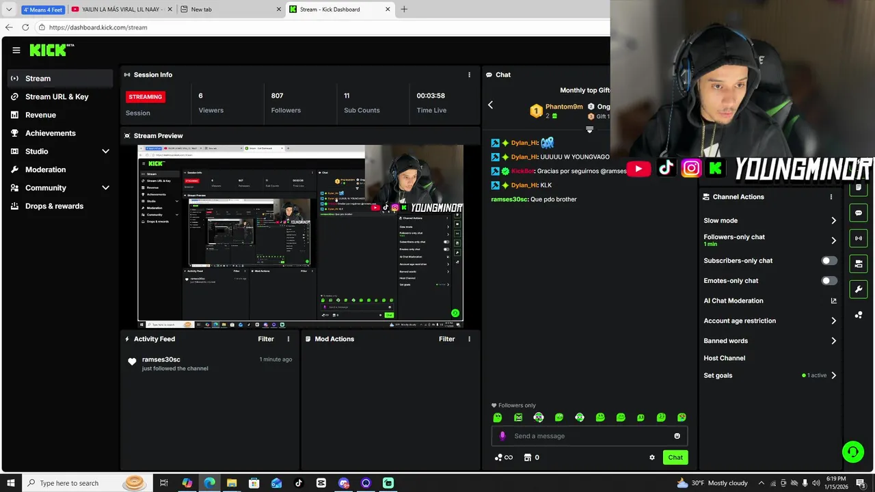Click the red STREAMING status badge

pos(146,97)
